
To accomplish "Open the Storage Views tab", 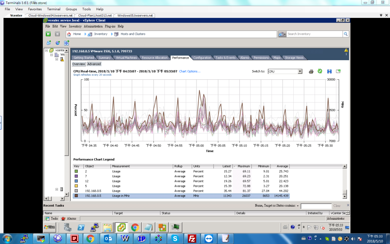I will [x=294, y=58].
